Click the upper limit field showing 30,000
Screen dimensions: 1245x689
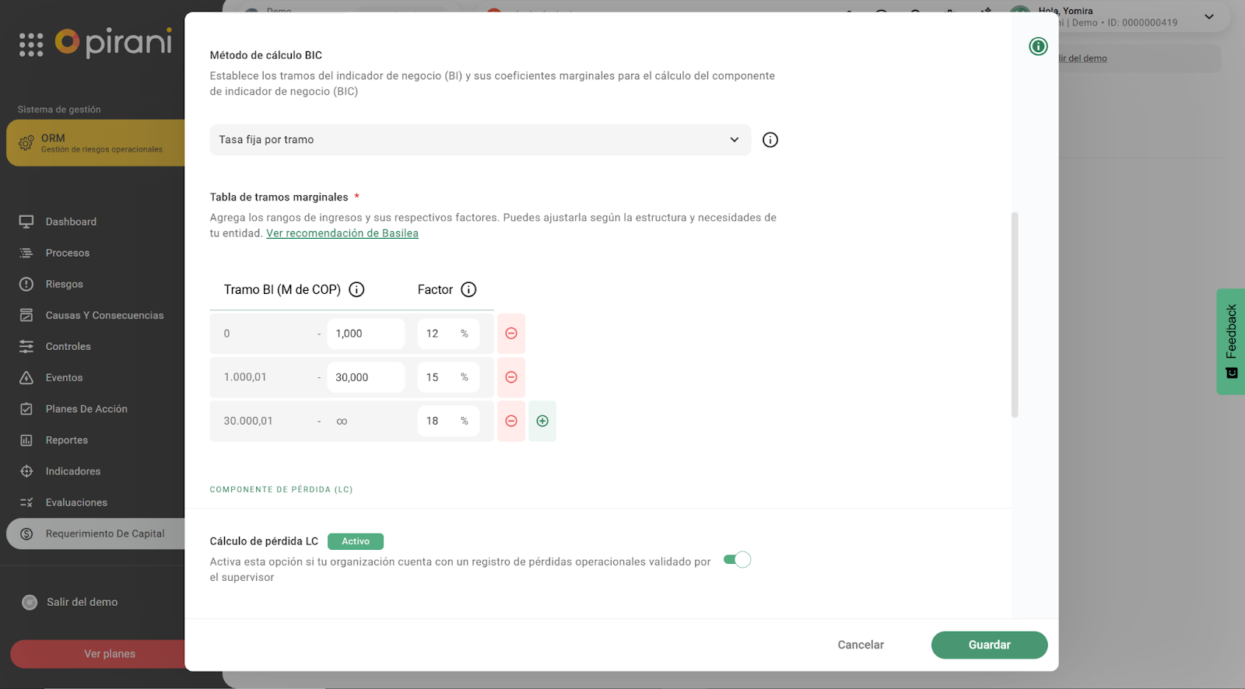click(x=365, y=377)
